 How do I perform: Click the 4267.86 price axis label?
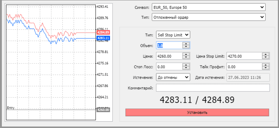pyautogui.click(x=102, y=86)
